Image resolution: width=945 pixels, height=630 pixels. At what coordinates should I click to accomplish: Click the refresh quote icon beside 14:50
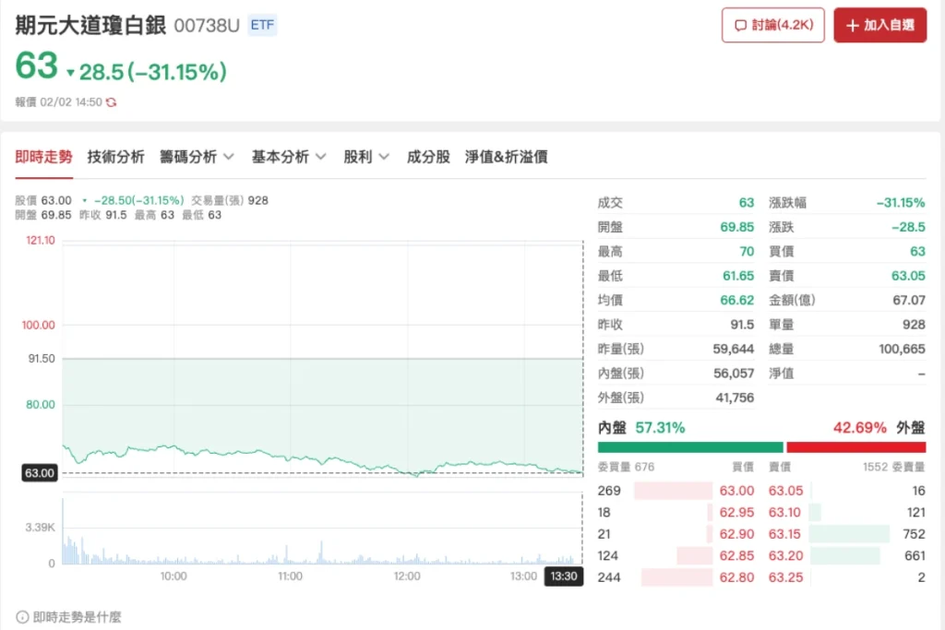point(111,102)
